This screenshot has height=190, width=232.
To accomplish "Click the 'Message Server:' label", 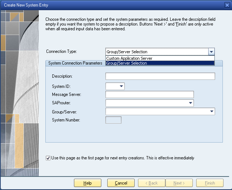I will 67,94.
